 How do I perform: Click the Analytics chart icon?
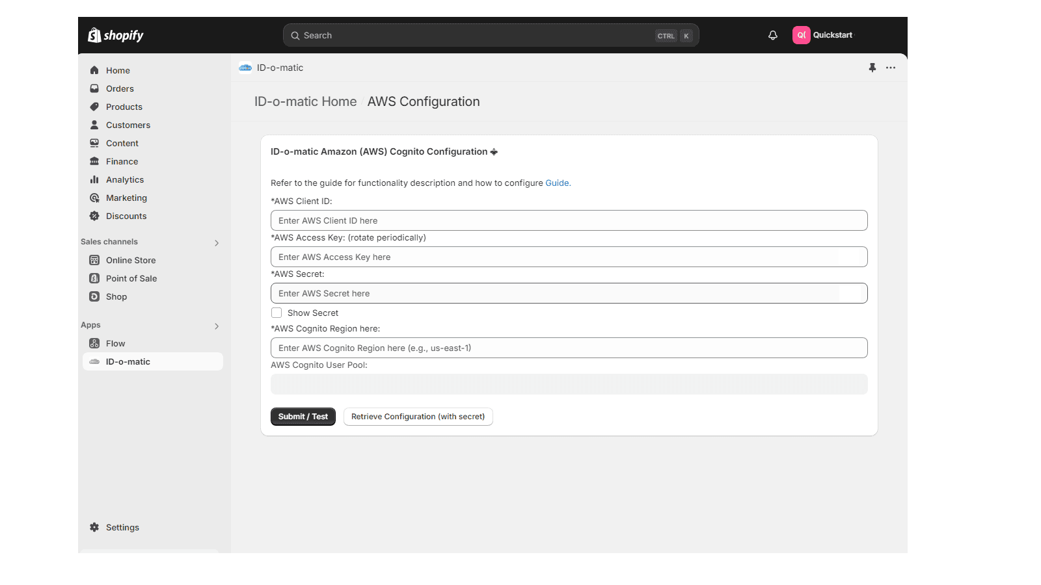pyautogui.click(x=94, y=179)
